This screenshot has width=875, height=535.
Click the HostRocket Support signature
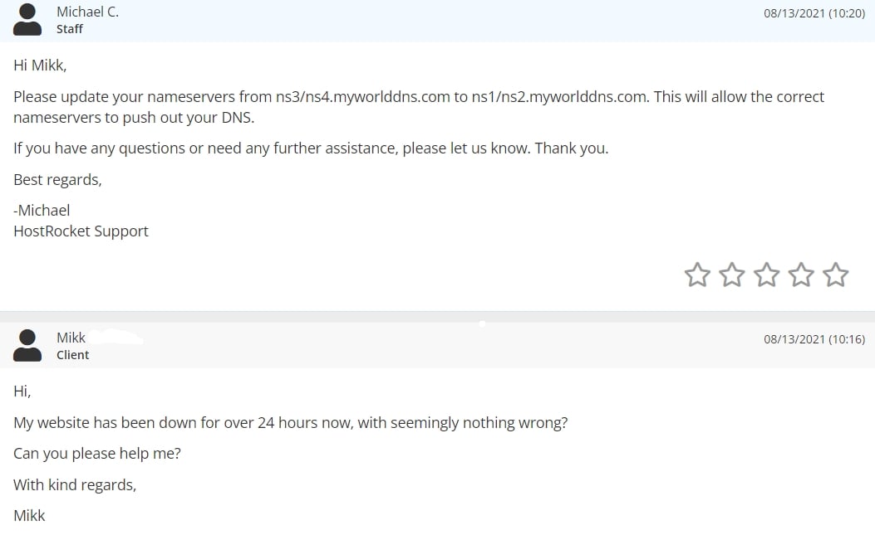(x=81, y=231)
